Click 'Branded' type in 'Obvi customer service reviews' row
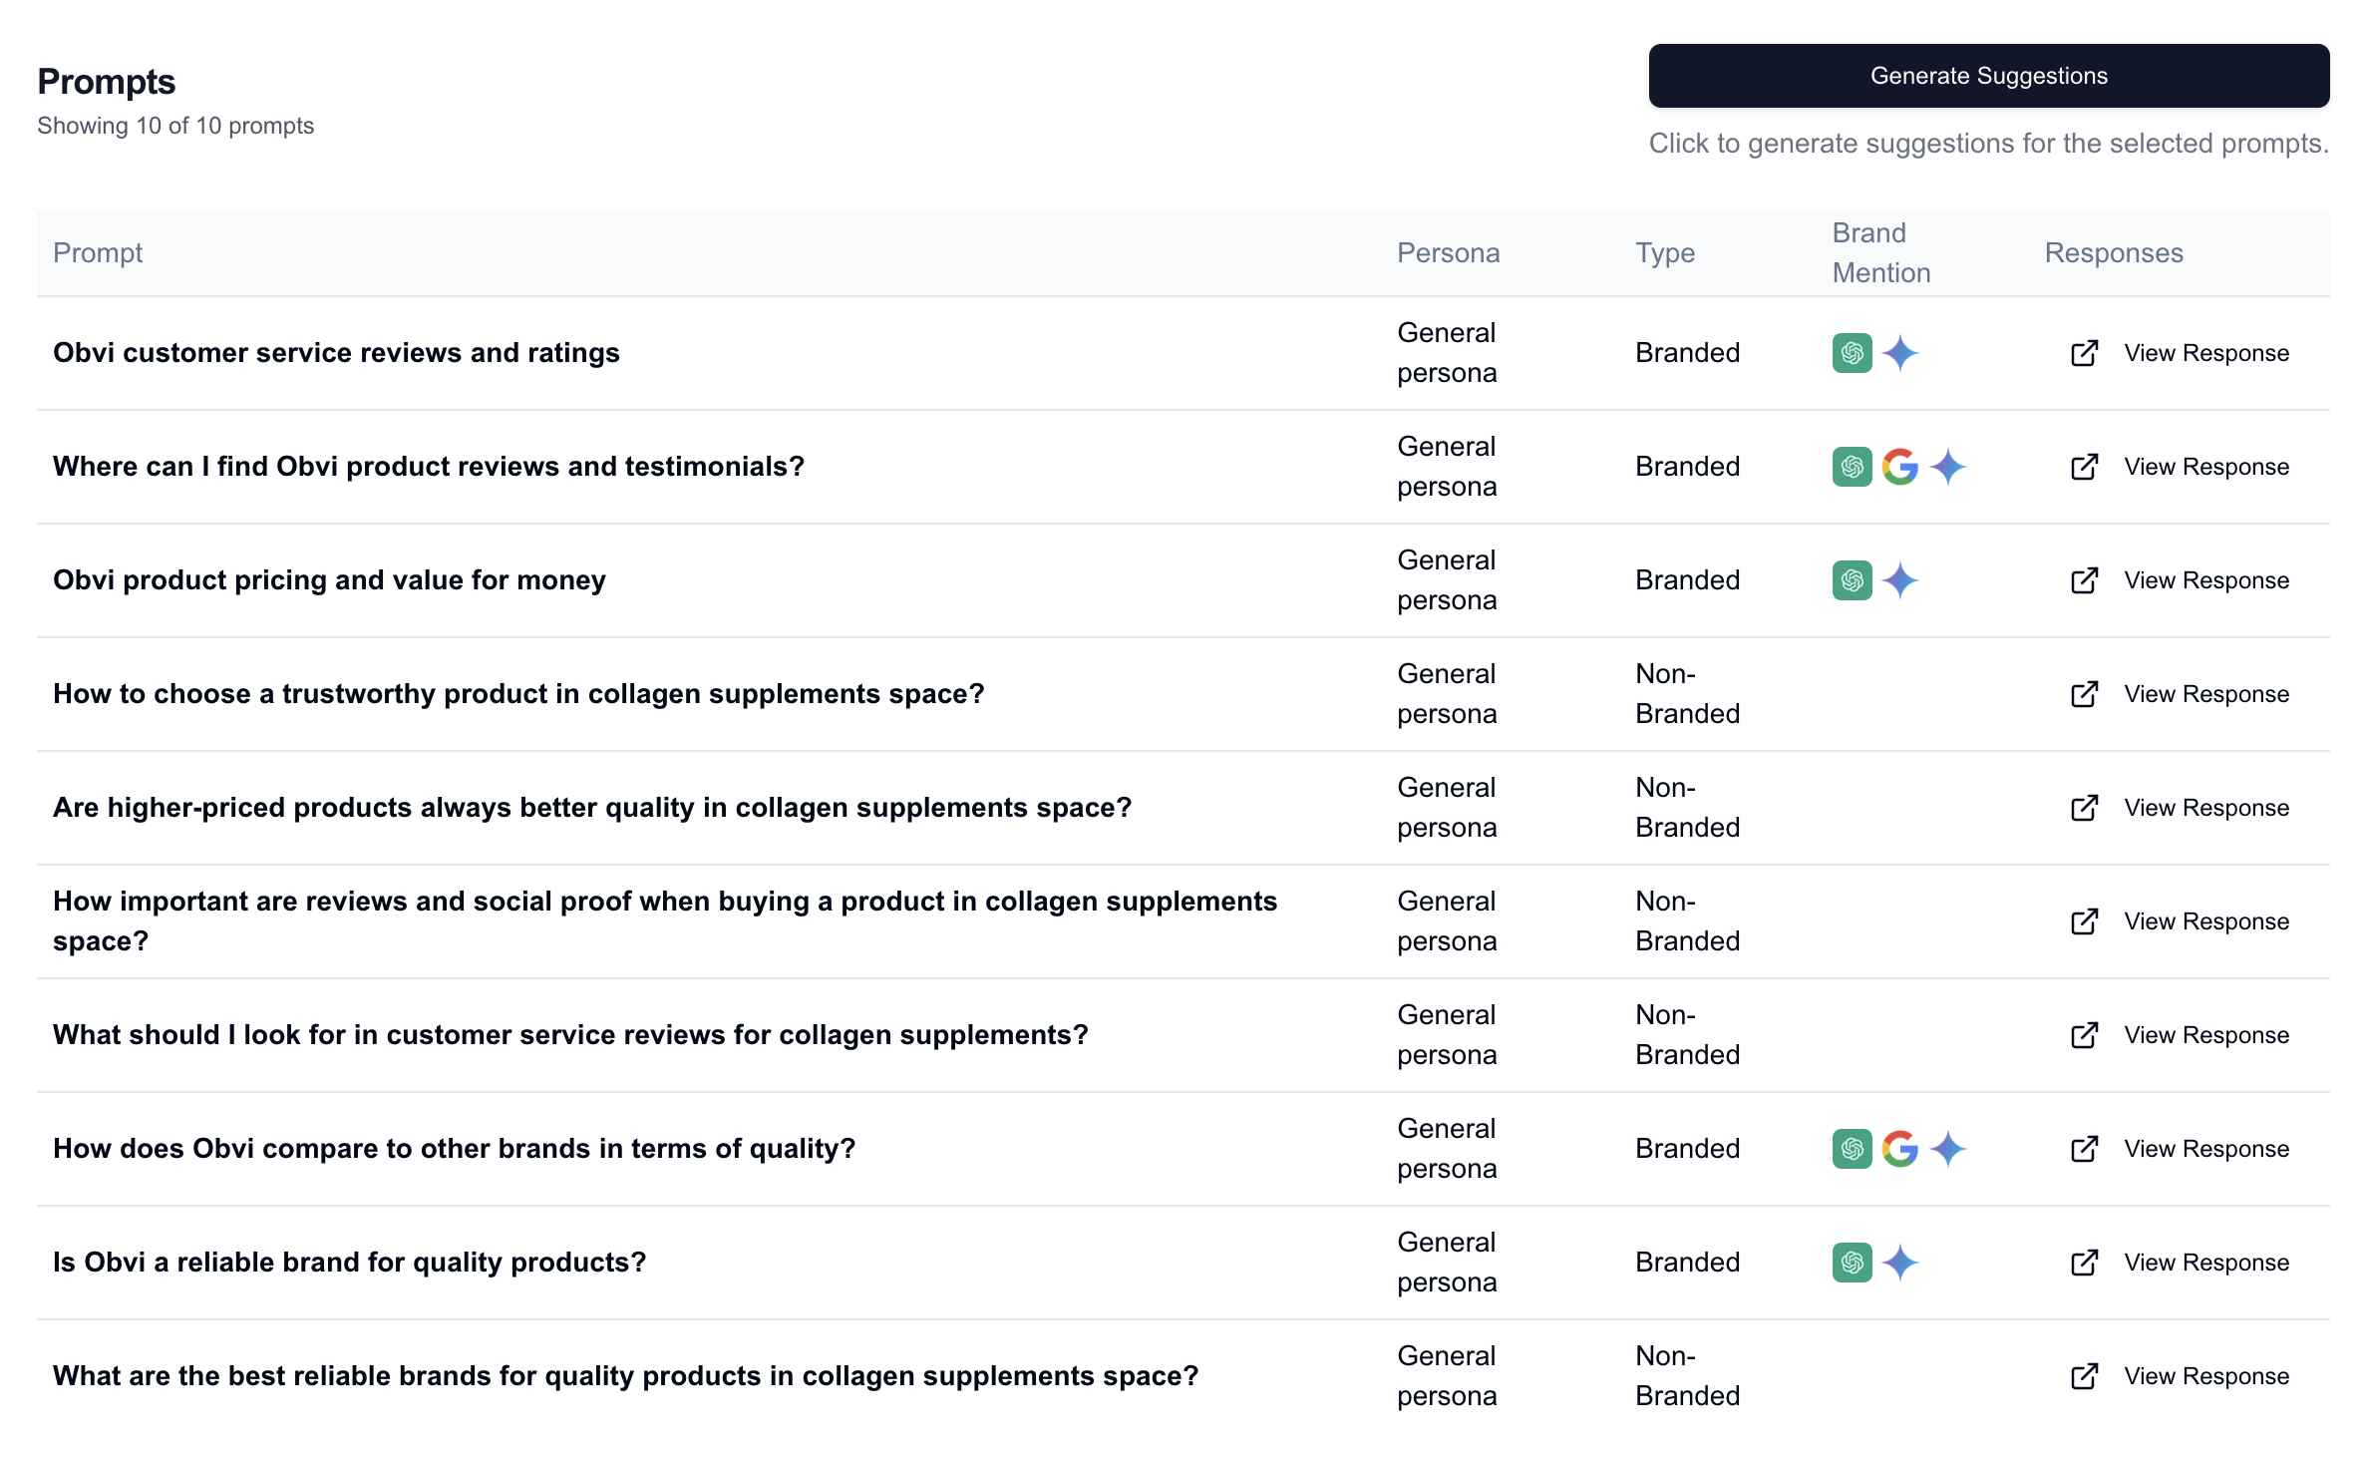The image size is (2367, 1458). [1687, 353]
